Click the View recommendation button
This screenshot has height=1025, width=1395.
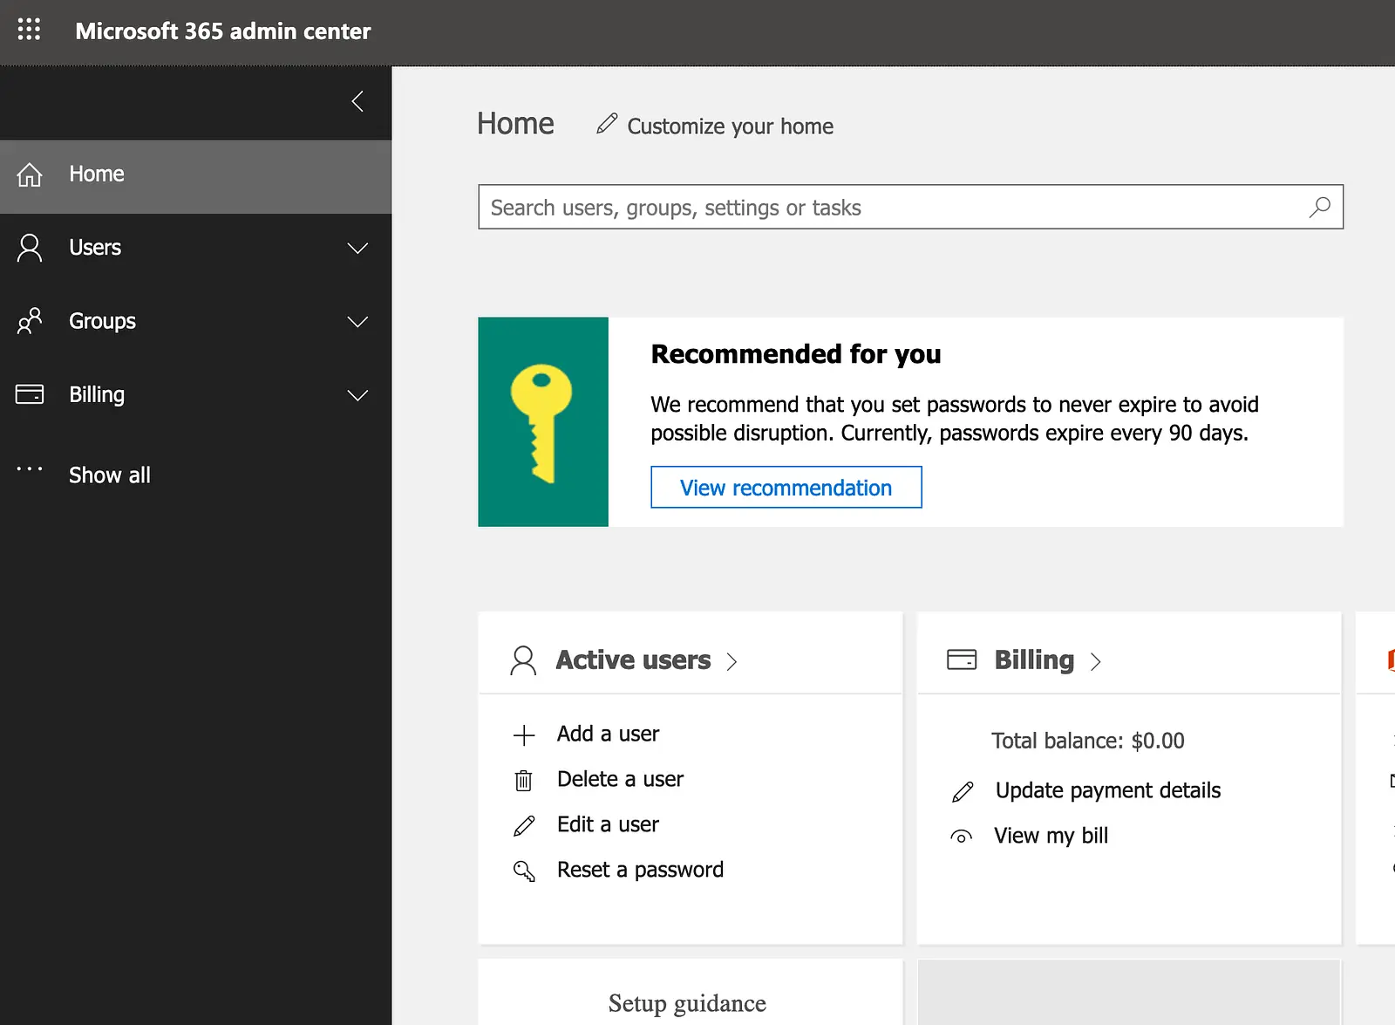[x=786, y=487]
